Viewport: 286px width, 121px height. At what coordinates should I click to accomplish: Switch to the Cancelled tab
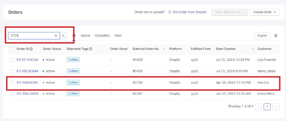pos(102,36)
